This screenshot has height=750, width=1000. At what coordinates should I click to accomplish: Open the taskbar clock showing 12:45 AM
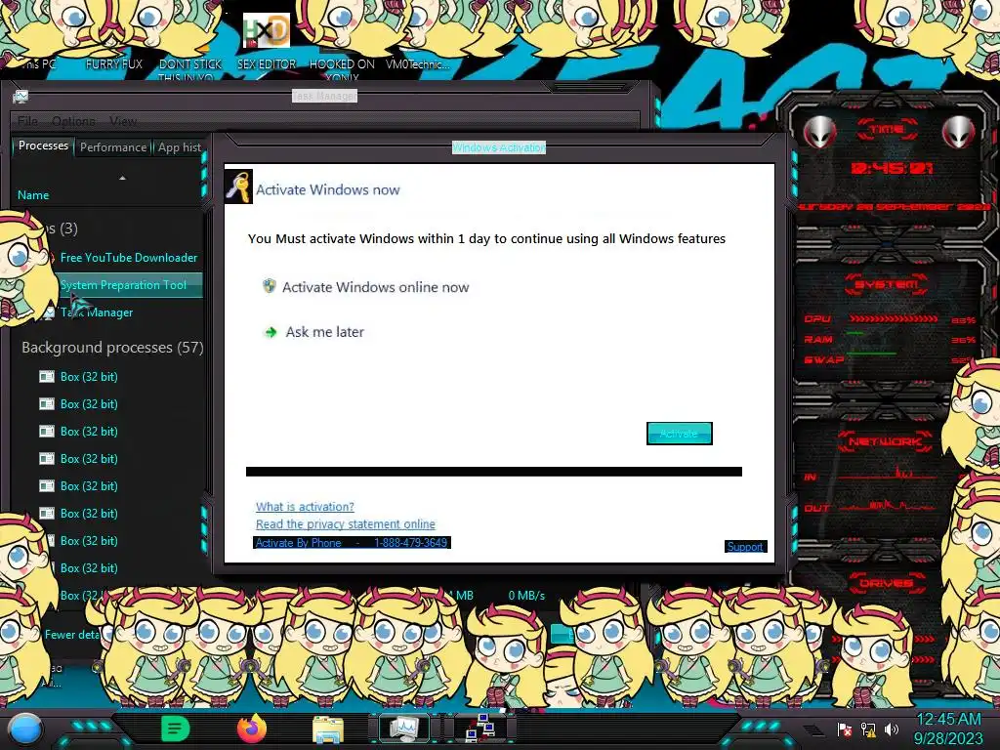[x=949, y=729]
